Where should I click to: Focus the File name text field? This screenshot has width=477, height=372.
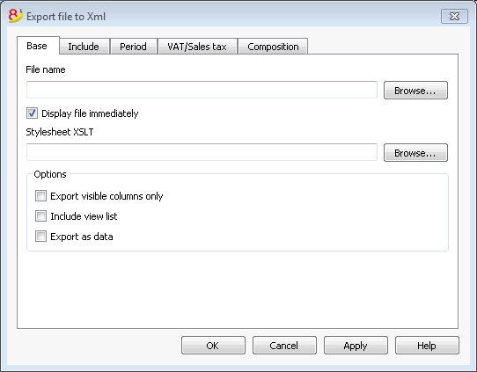tap(202, 90)
